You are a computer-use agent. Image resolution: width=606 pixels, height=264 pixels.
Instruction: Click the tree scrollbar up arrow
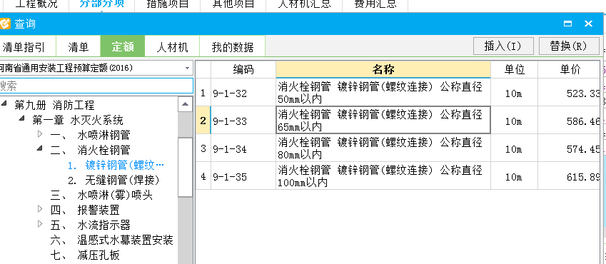tap(185, 104)
